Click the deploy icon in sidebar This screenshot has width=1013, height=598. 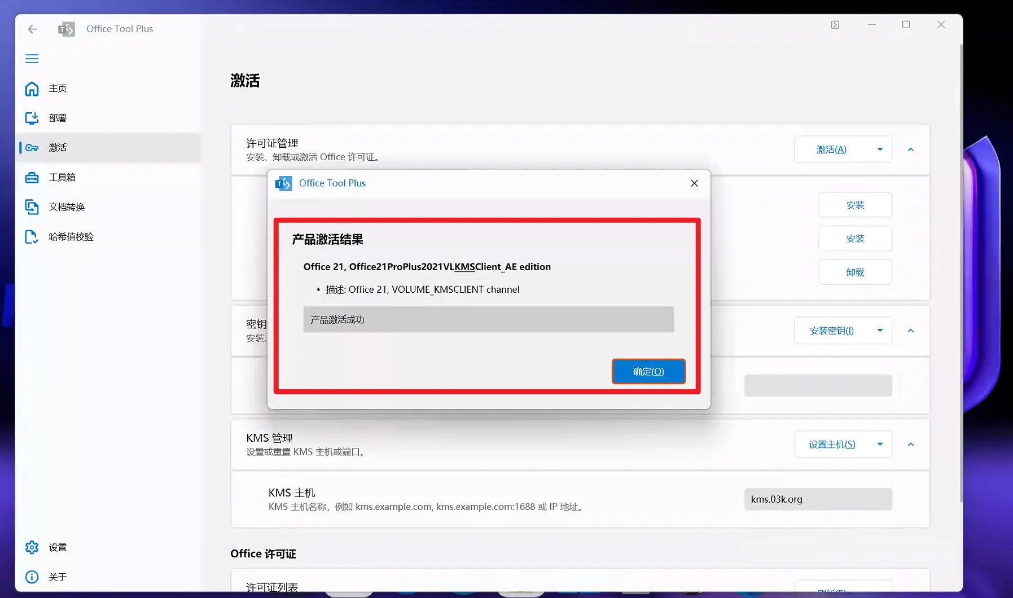pyautogui.click(x=32, y=118)
